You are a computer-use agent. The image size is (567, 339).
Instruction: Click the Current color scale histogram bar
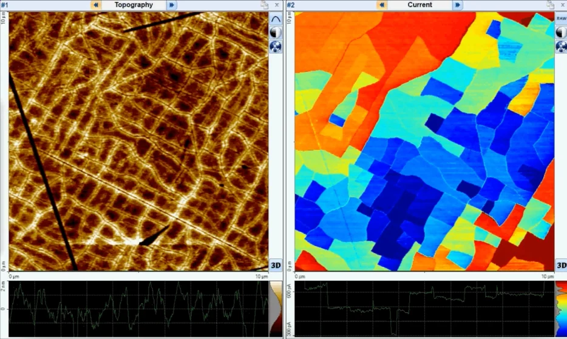click(x=561, y=309)
